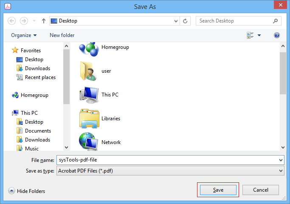
Task: Open the Organize menu
Action: coord(24,35)
